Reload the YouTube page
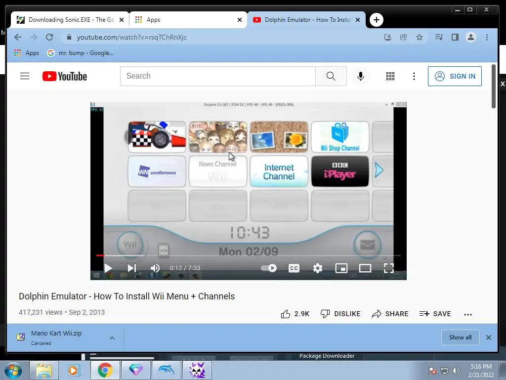Screen dimensions: 506x380 point(49,37)
